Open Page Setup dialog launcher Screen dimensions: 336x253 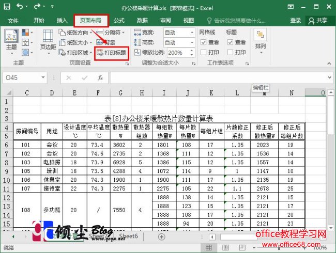(127, 64)
